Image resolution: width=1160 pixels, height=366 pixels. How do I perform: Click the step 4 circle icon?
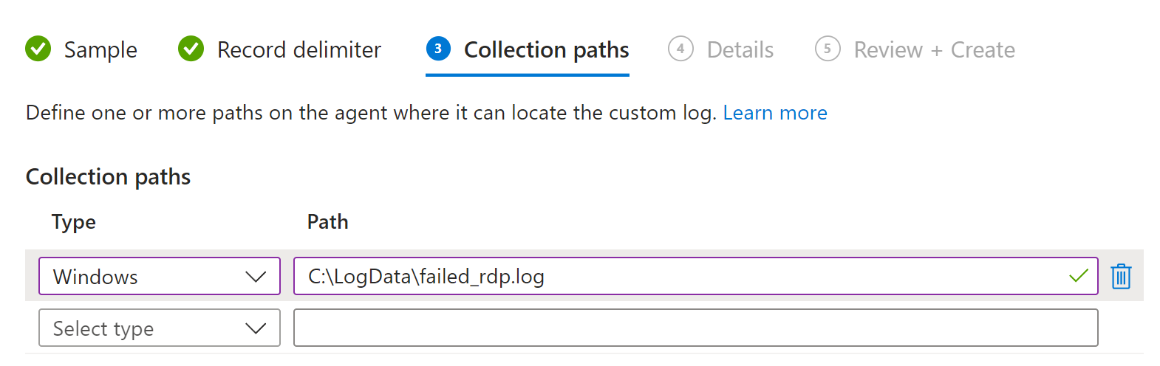pos(680,49)
